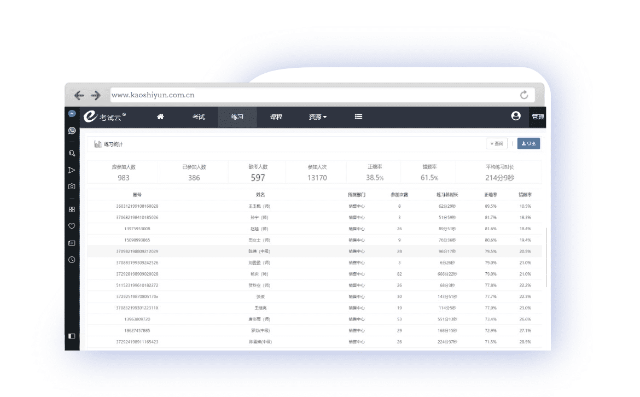Click account 372924198911165423
Viewport: 640px width, 397px height.
pos(137,342)
